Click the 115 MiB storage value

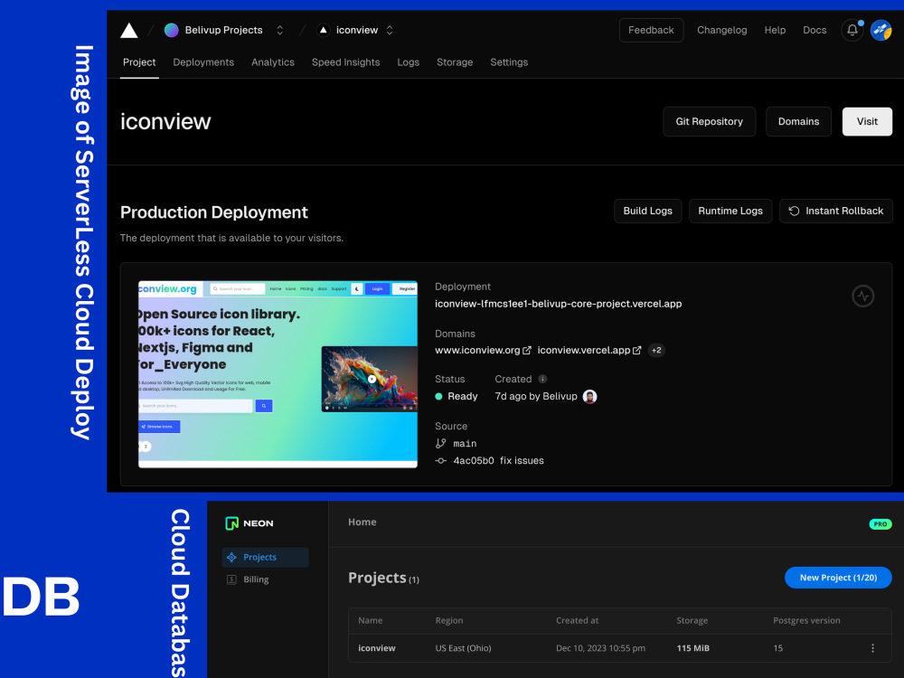(x=693, y=648)
